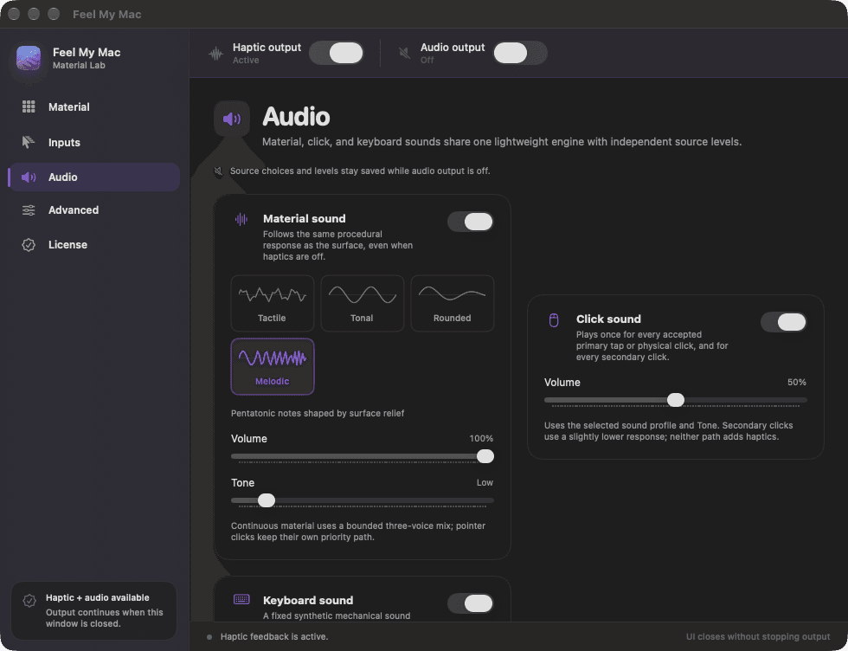Go to the Advanced section
Image resolution: width=848 pixels, height=651 pixels.
pyautogui.click(x=94, y=210)
